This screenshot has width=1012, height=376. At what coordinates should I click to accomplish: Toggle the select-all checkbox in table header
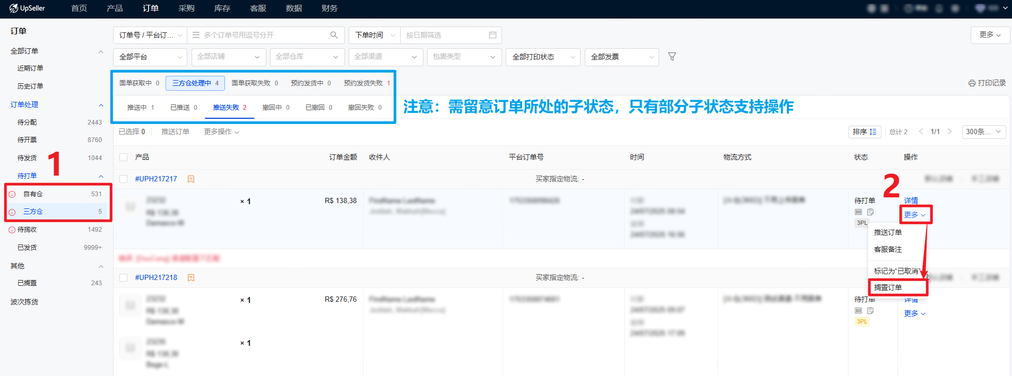tap(124, 158)
